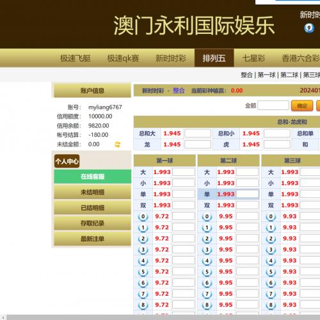The image size is (320, 320).
Task: Open 已结明细 settled details
Action: tap(92, 207)
